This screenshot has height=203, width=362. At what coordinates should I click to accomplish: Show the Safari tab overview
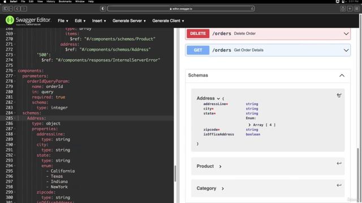tap(357, 9)
